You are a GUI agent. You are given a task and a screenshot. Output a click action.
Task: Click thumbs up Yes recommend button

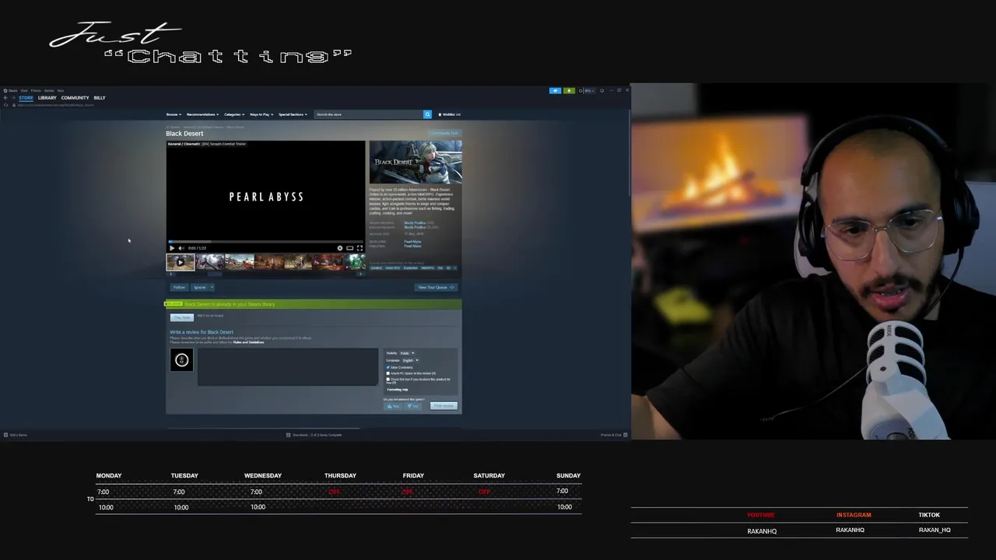coord(394,406)
